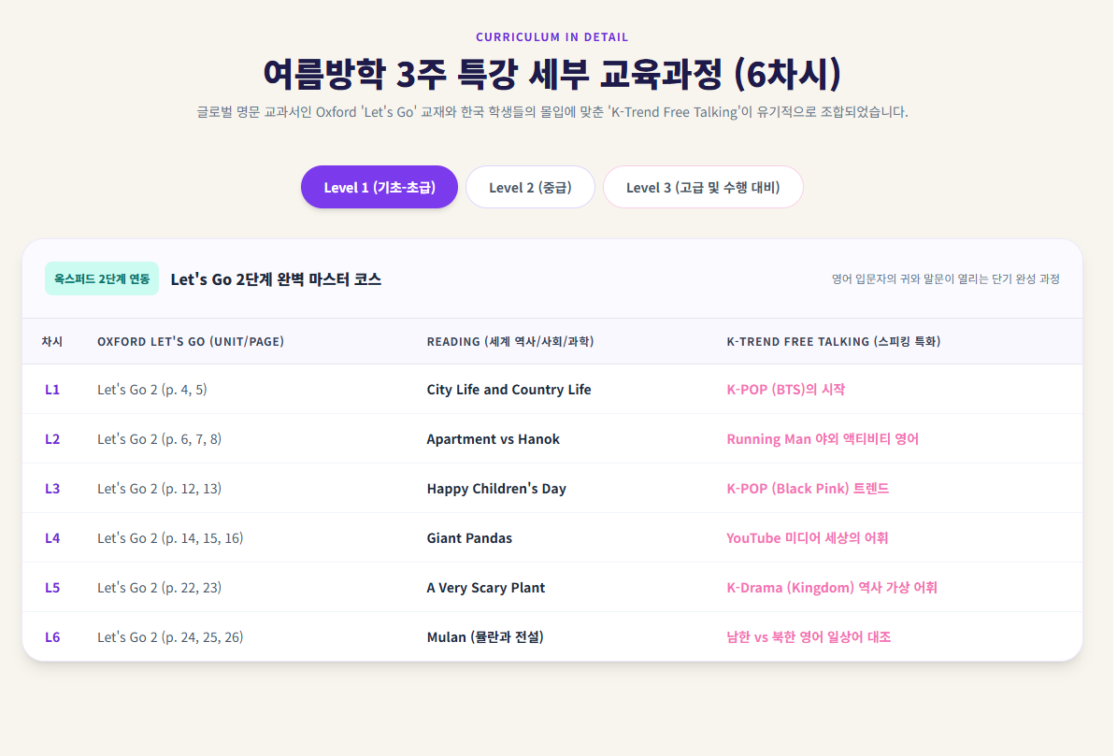Click the Let's Go 2단계 완벽 마스터 코스 heading

point(276,279)
